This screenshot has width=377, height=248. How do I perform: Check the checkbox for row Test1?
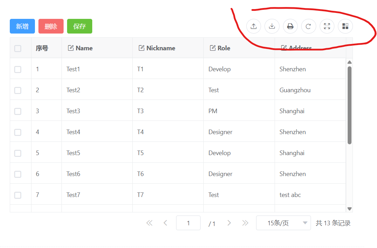[18, 70]
